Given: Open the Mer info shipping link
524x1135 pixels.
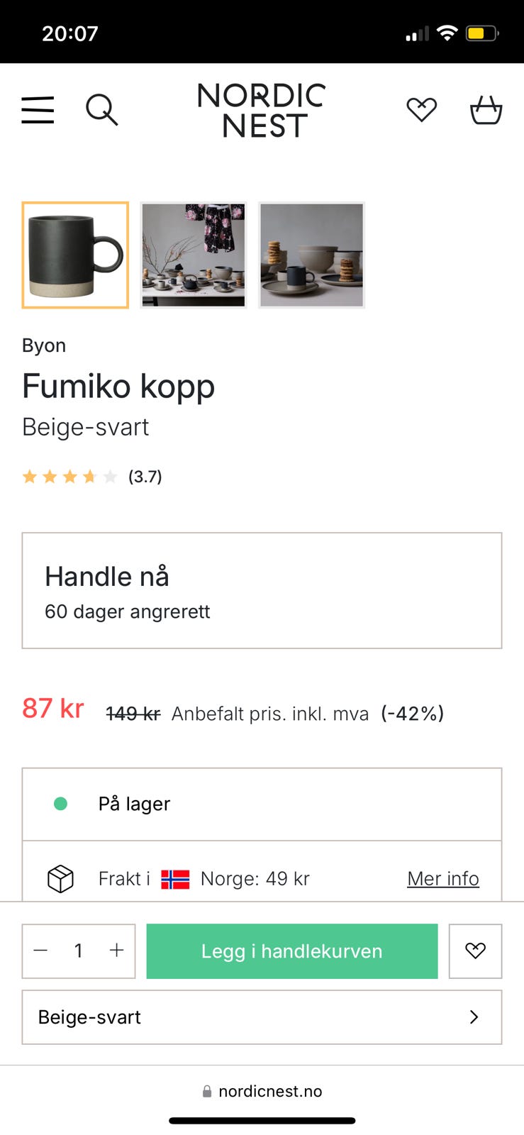Looking at the screenshot, I should point(443,878).
